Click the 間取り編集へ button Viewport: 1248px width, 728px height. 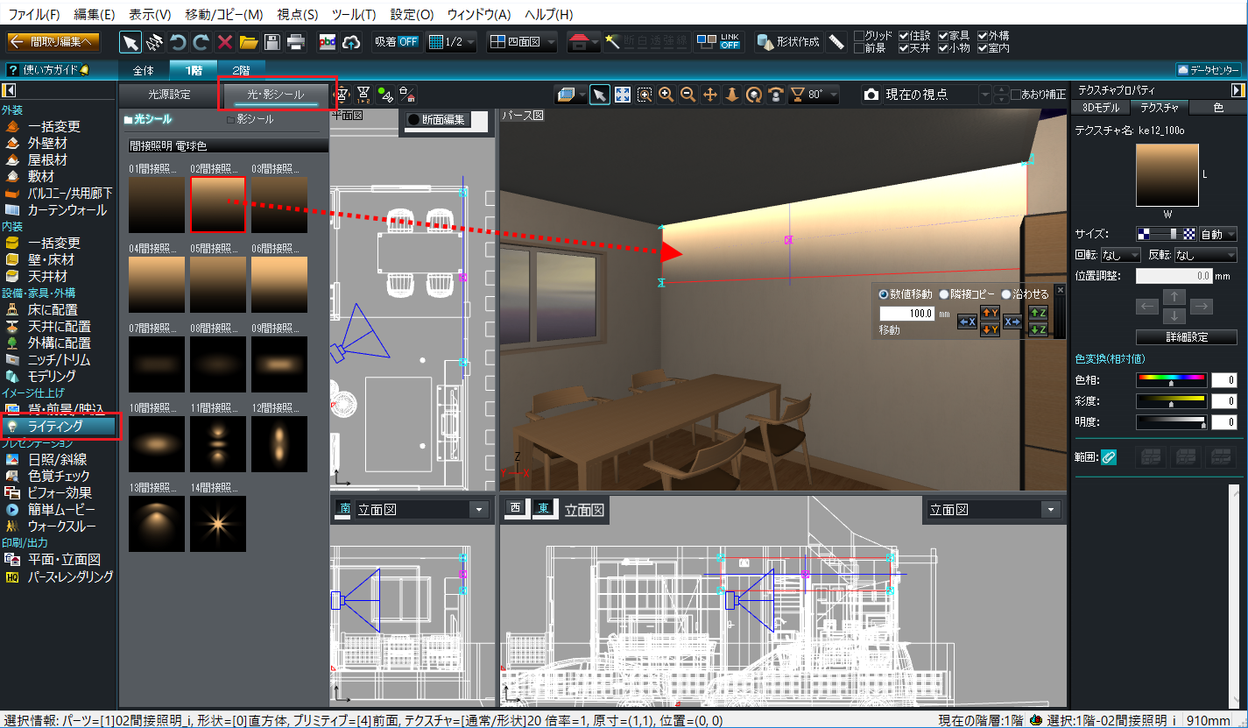point(54,42)
